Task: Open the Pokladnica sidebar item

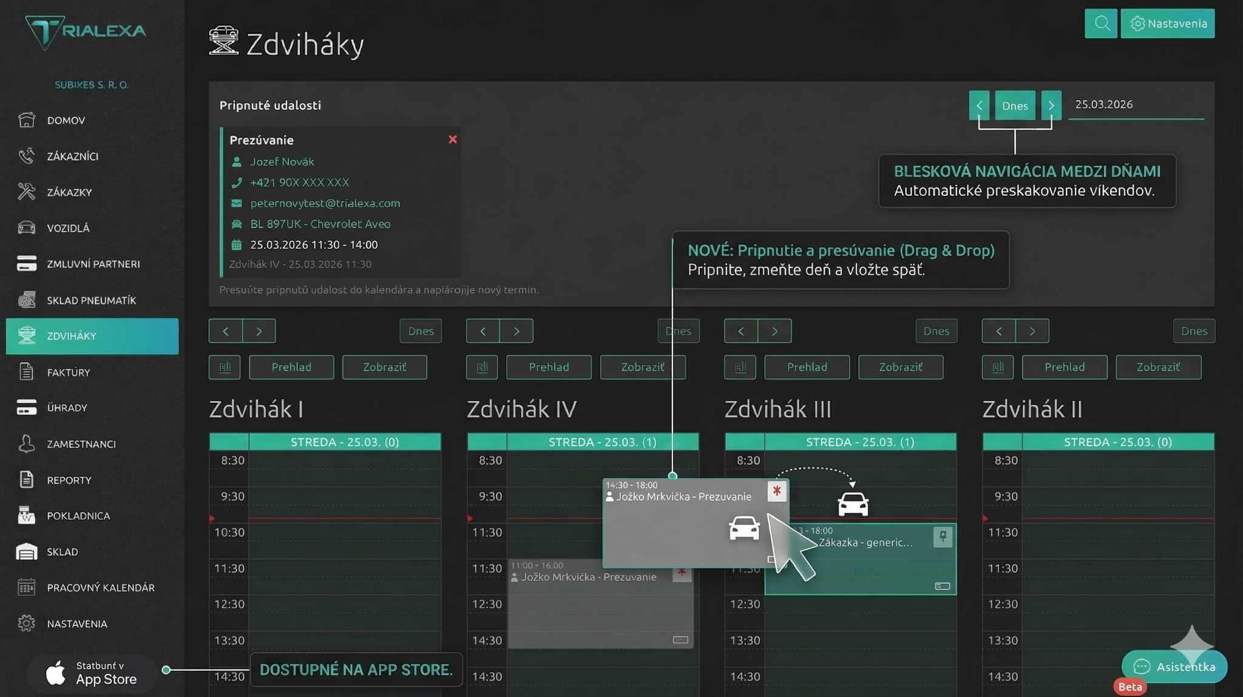Action: tap(78, 516)
